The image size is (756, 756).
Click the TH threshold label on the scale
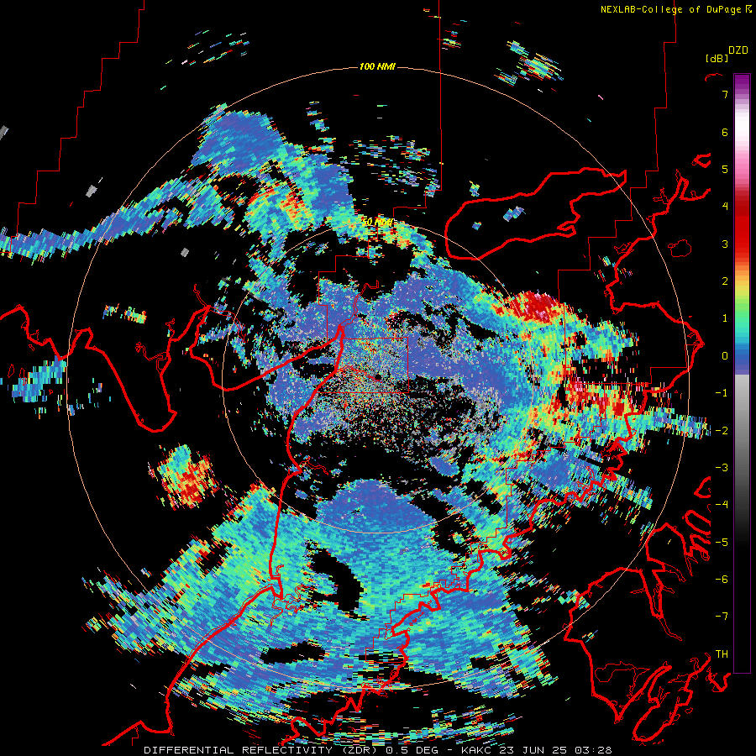click(x=722, y=654)
